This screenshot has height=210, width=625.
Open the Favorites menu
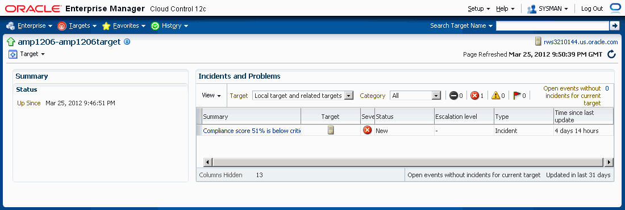(x=123, y=26)
